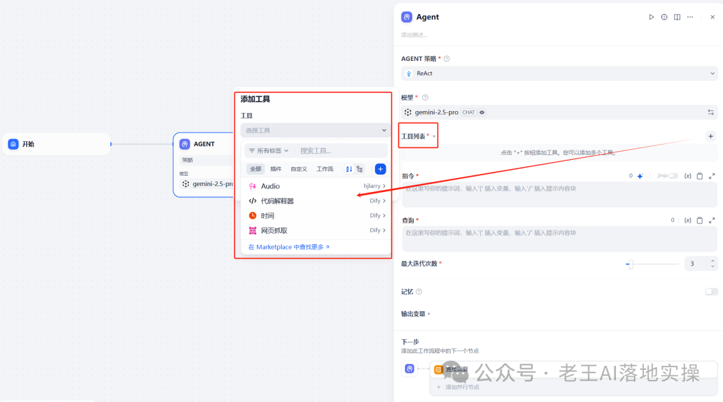Click the AGENT node icon on the canvas
This screenshot has width=723, height=402.
[x=185, y=144]
